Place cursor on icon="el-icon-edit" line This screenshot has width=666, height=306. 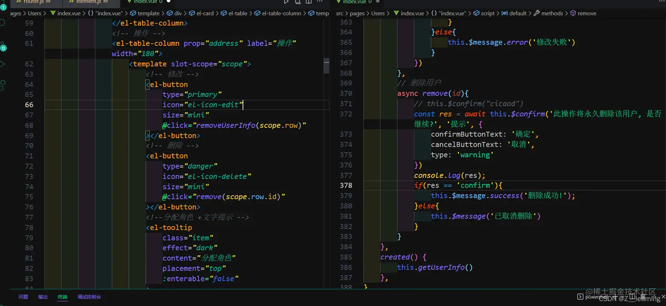[x=203, y=105]
